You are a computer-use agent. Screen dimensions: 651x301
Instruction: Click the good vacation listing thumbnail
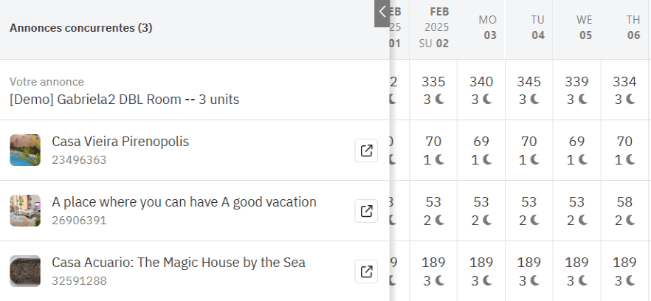point(25,211)
